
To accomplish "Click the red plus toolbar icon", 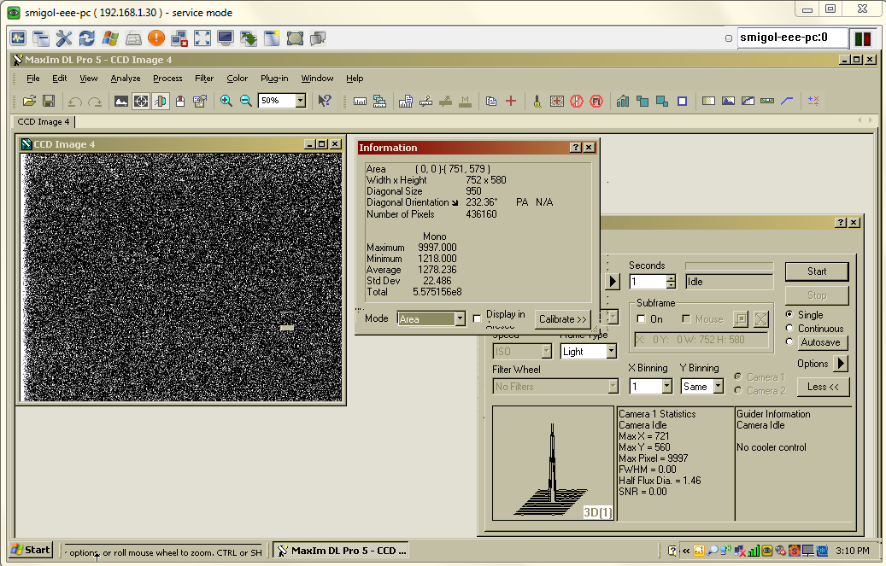I will pos(511,101).
